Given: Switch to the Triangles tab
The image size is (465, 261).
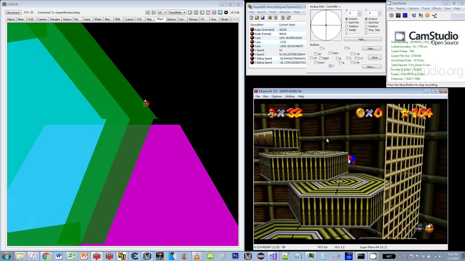Looking at the screenshot, I should [55, 19].
